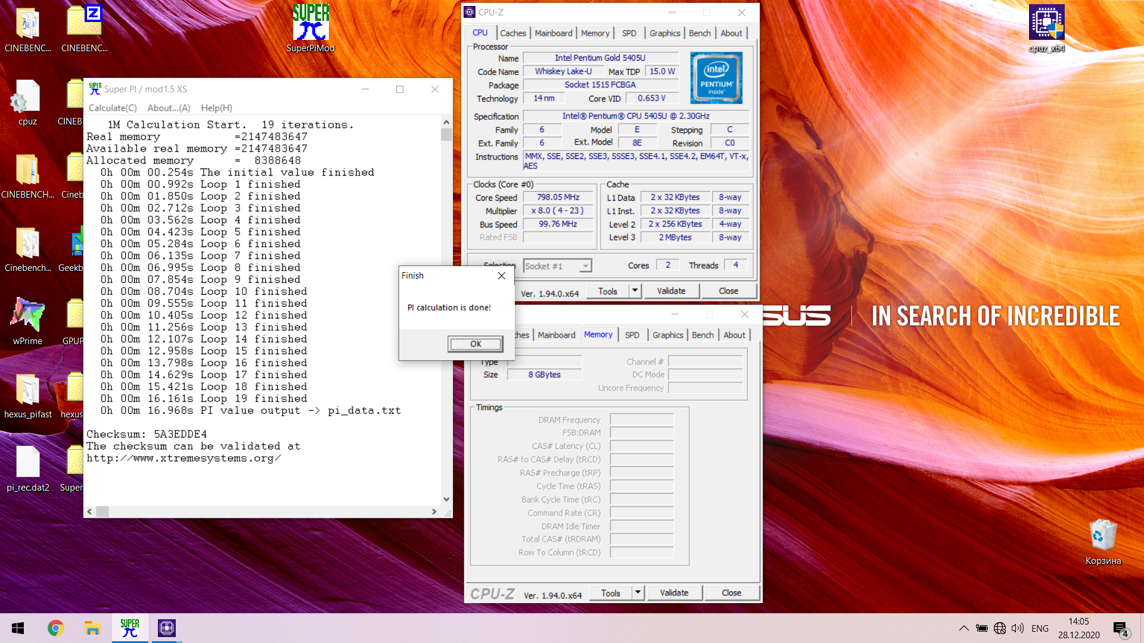Screen dimensions: 1144x643
Task: Click Super PI vertical scrollbar down arrow
Action: pyautogui.click(x=446, y=500)
